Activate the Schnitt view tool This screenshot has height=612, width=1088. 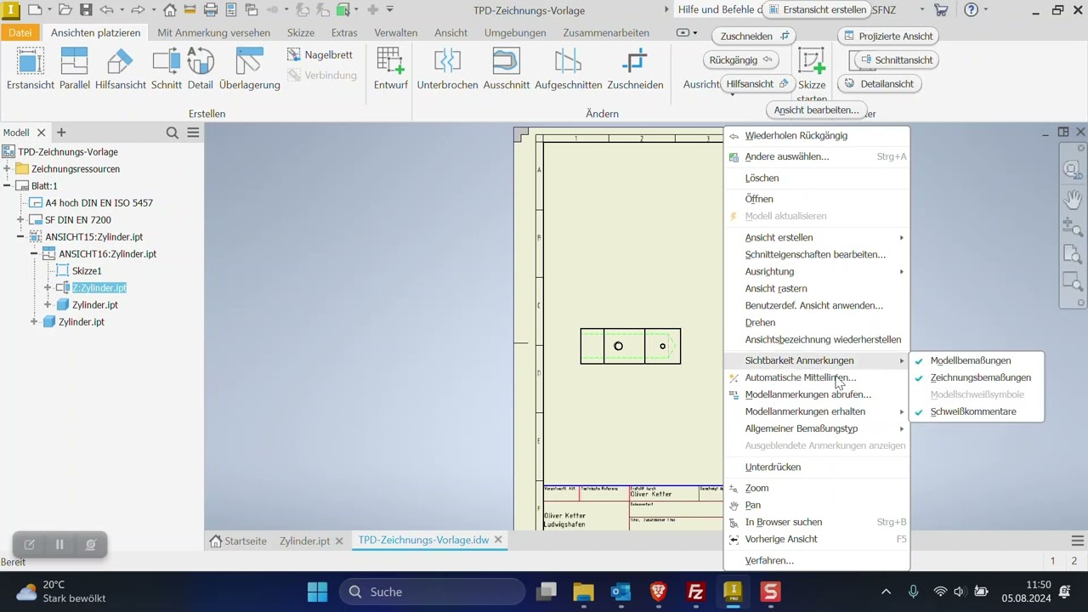[x=167, y=69]
